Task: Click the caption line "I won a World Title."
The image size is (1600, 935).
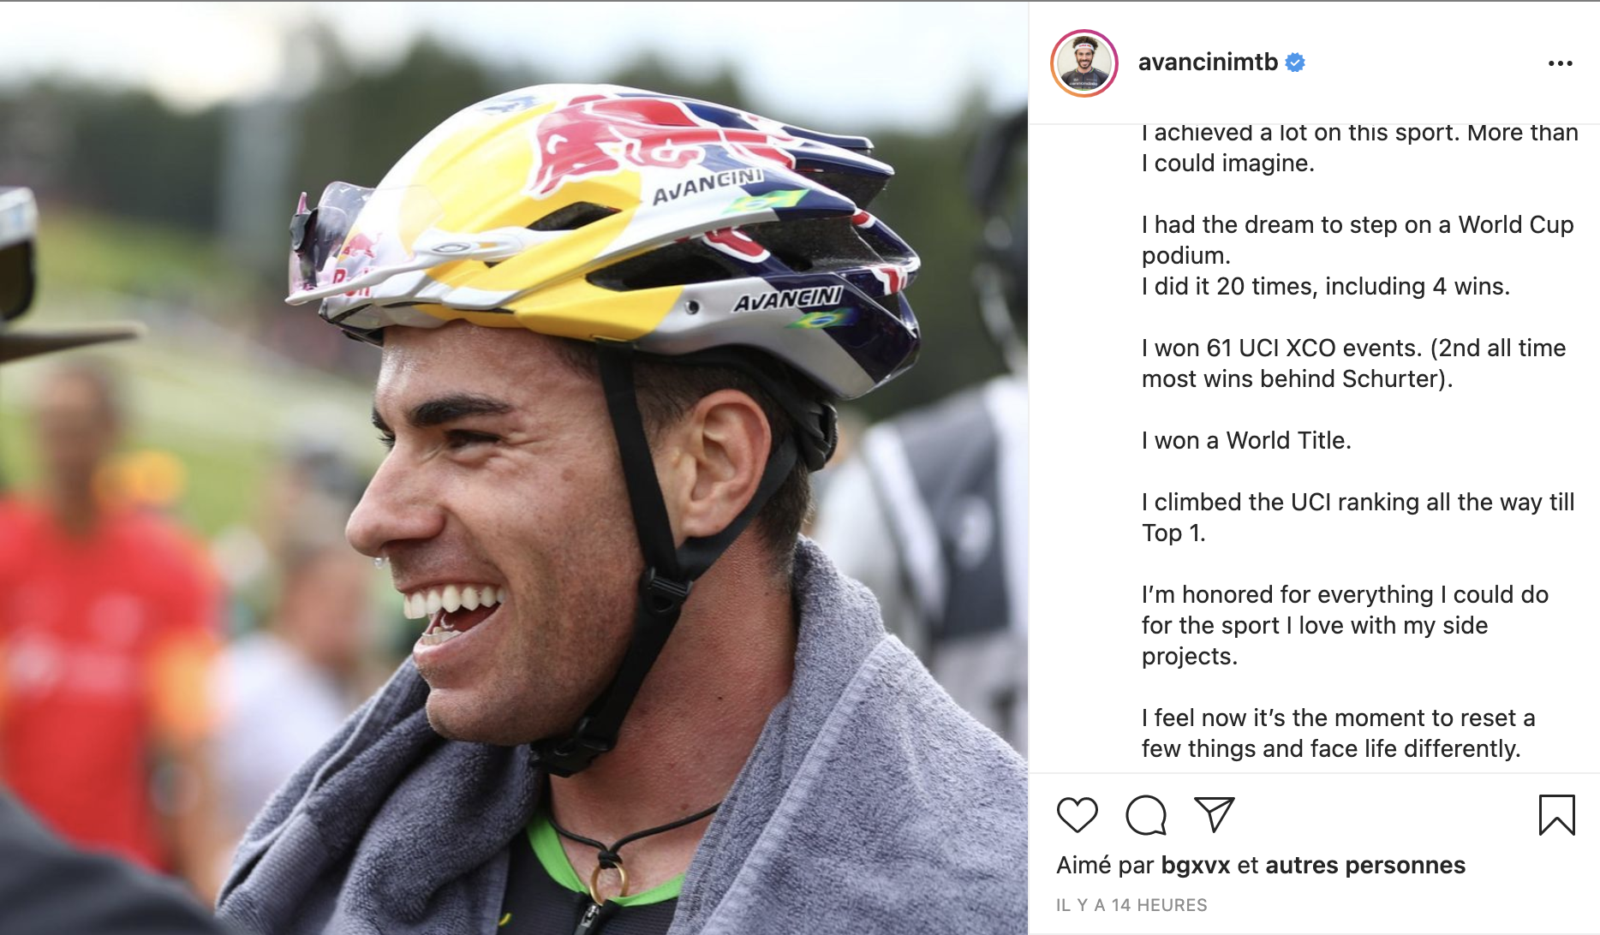Action: pos(1246,440)
